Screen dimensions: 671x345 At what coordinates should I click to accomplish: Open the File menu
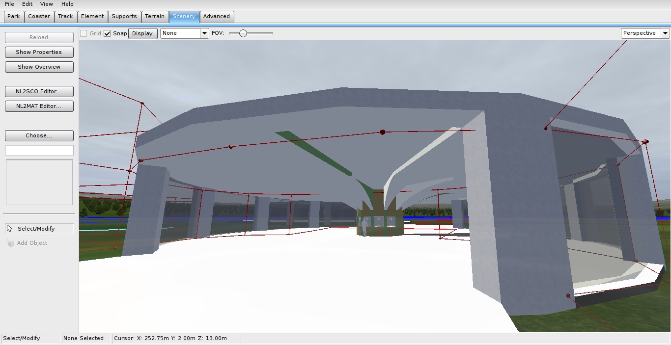[x=9, y=4]
